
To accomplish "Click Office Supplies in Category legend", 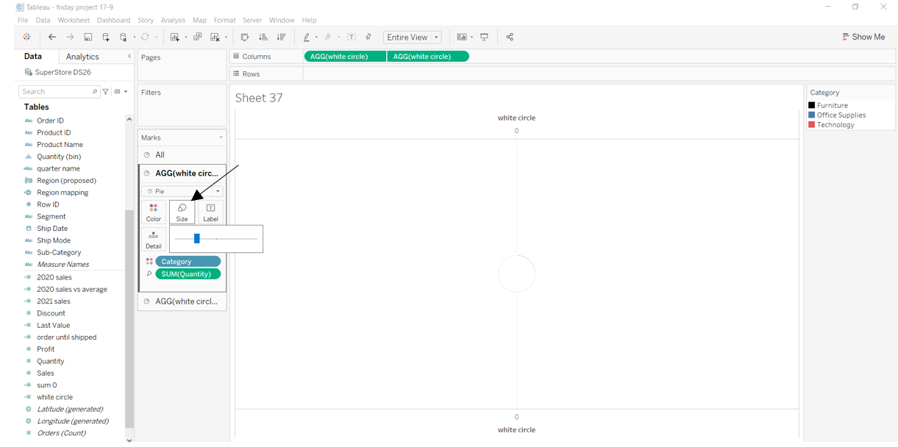I will (x=841, y=115).
